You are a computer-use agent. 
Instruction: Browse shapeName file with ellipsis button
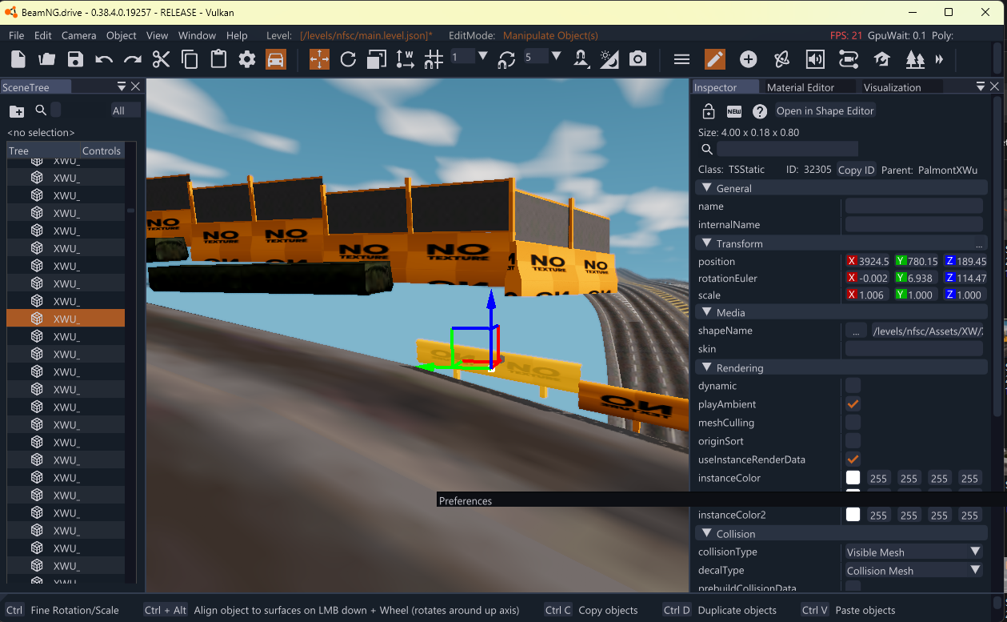[x=856, y=331]
